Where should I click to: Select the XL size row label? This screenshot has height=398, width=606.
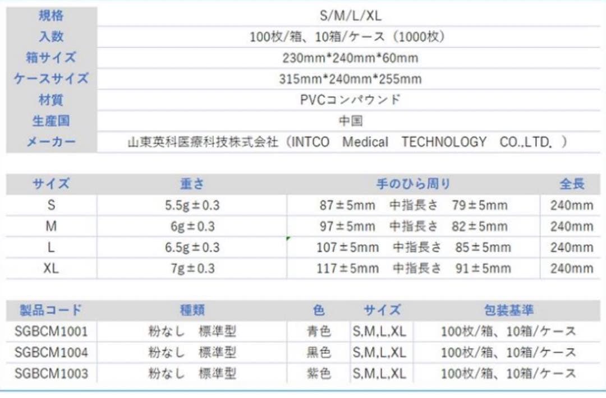pyautogui.click(x=51, y=268)
